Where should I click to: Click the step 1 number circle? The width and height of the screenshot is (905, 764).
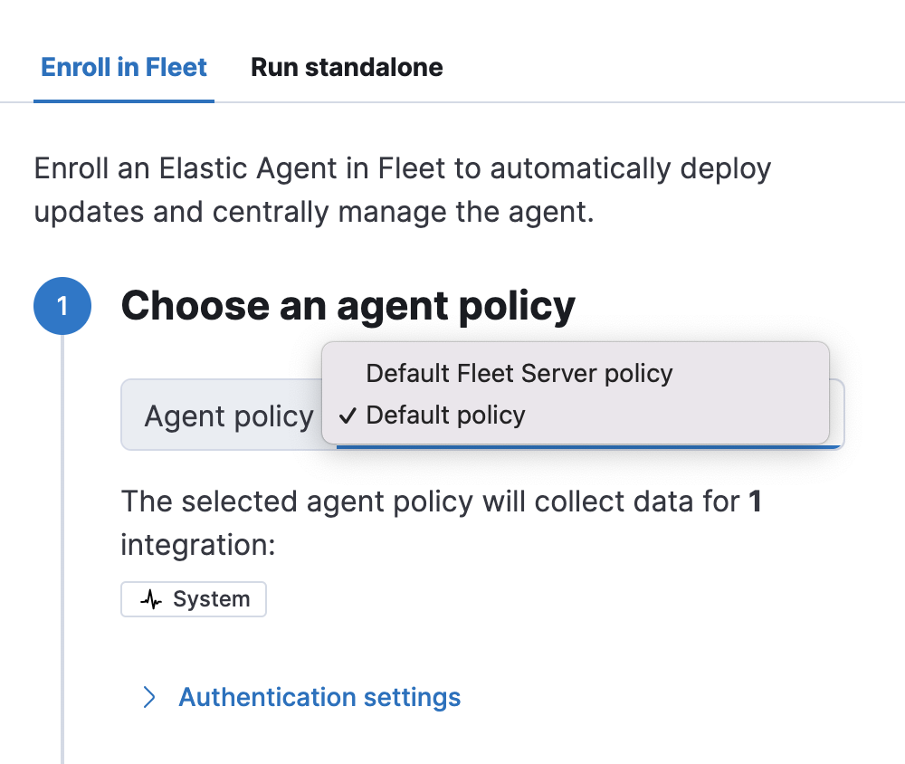click(62, 306)
